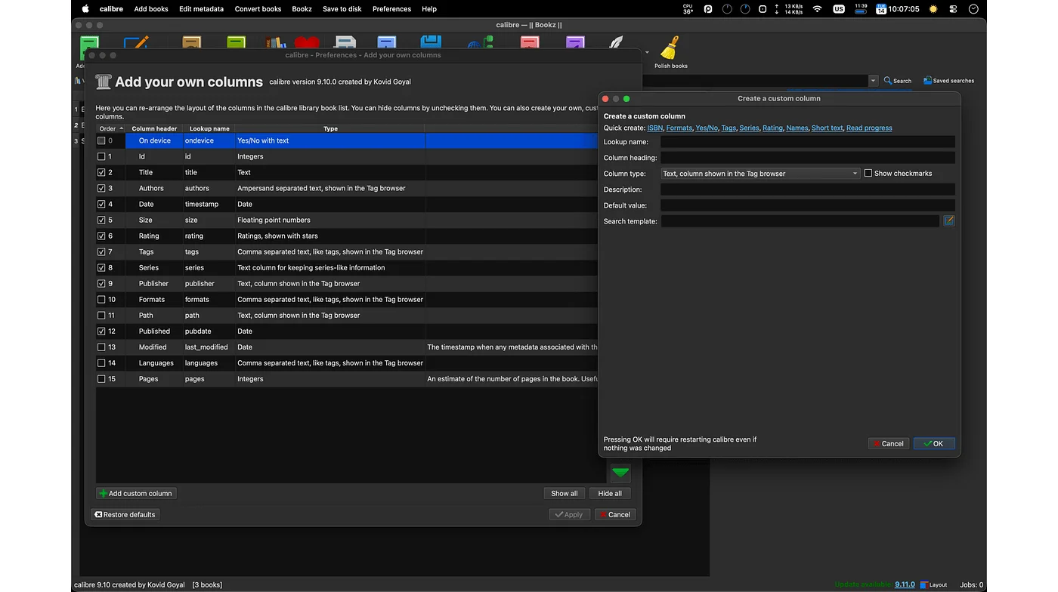The image size is (1058, 592).
Task: Toggle the On device column checkbox
Action: click(101, 140)
